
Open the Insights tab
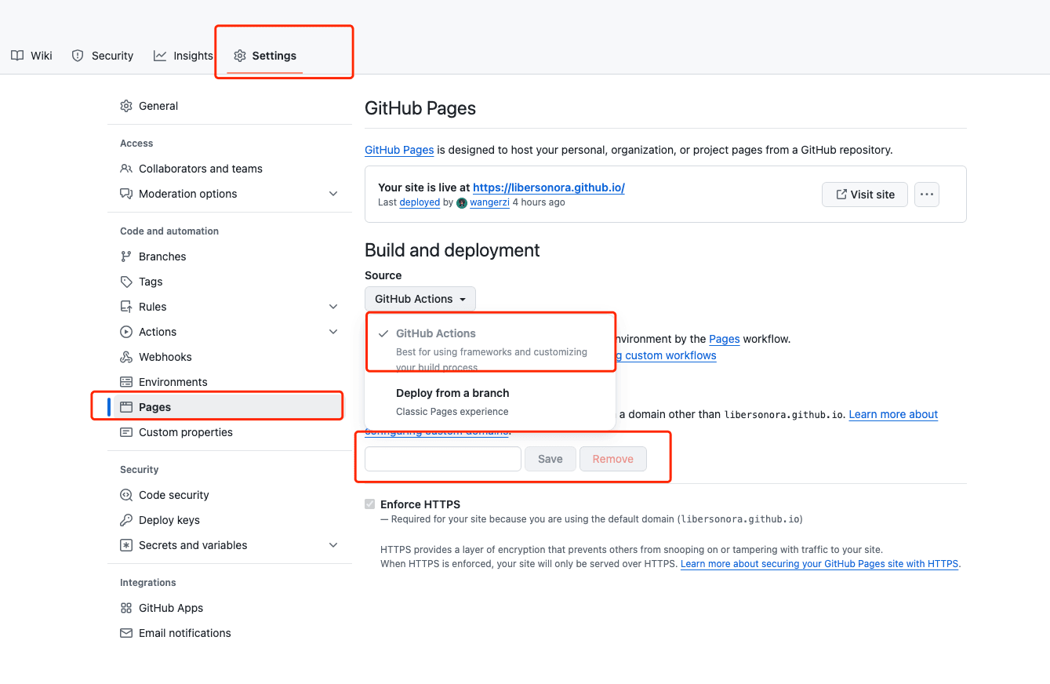[183, 56]
